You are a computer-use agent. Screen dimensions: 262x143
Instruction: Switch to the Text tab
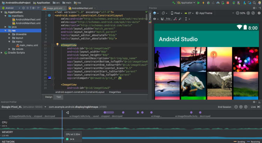(59, 97)
